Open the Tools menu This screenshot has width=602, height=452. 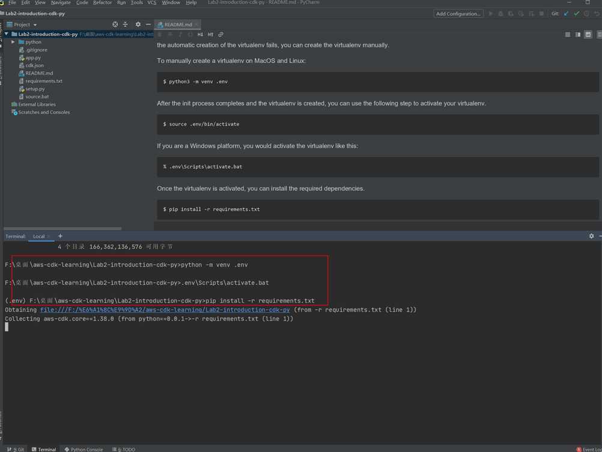pos(136,2)
